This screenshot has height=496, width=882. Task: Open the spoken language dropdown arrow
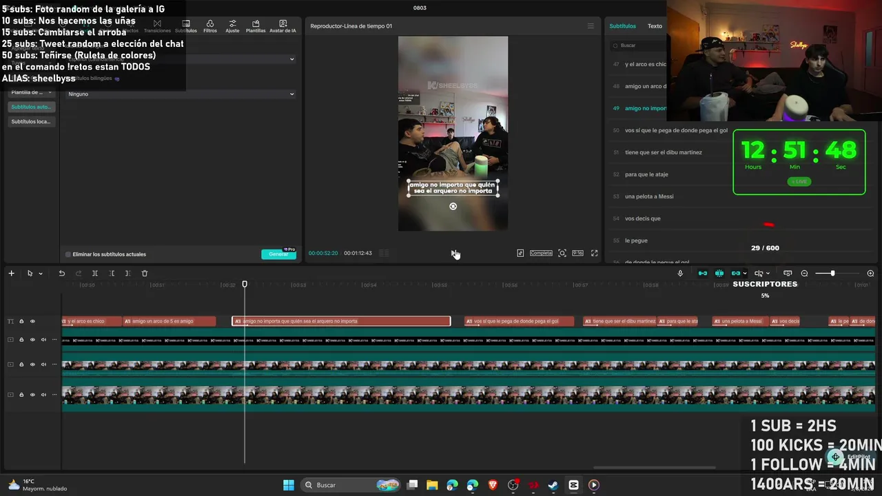pos(291,59)
